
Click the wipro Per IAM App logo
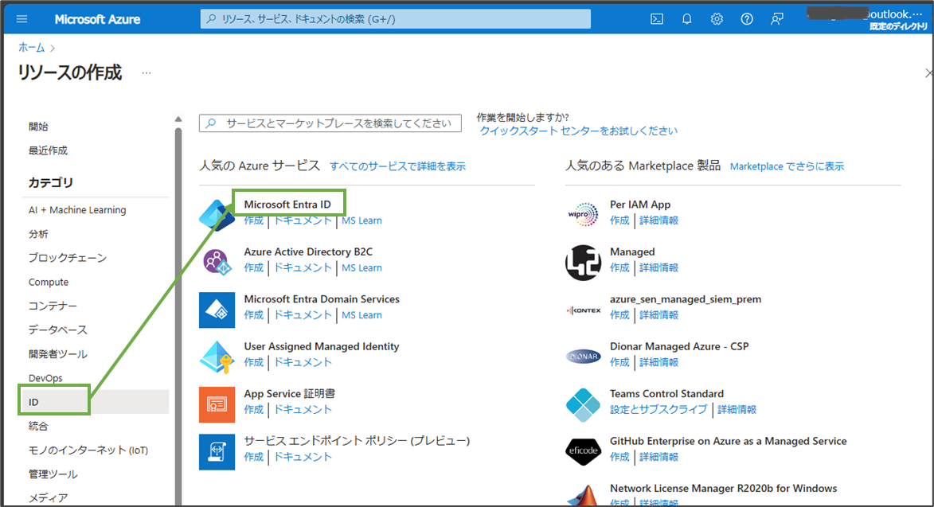tap(583, 214)
